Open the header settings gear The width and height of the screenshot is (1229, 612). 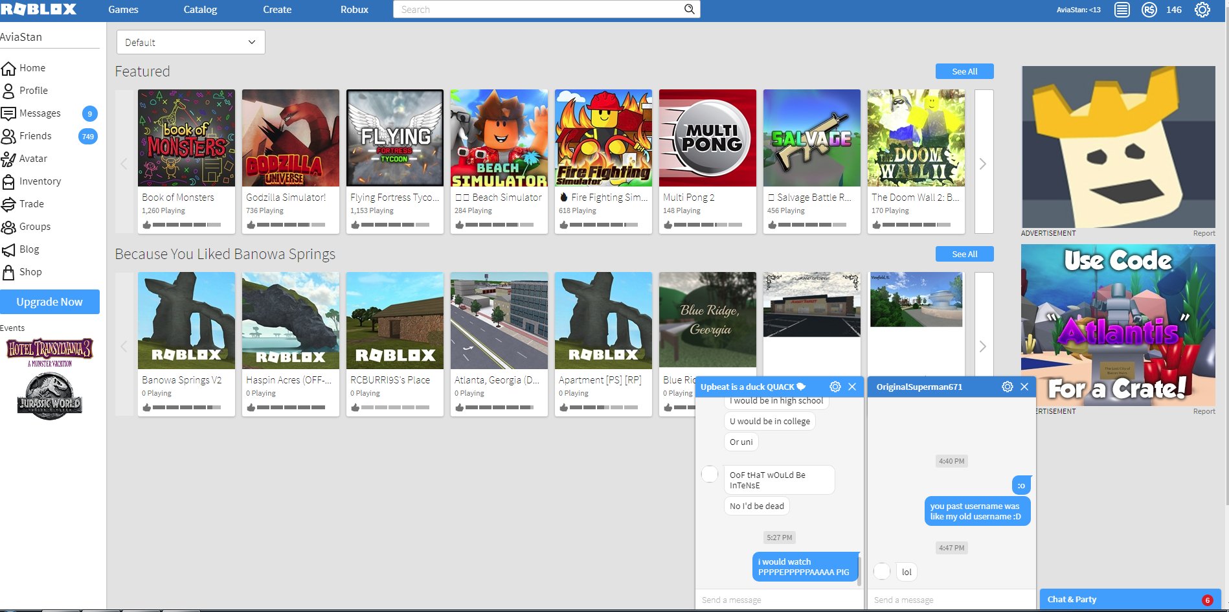coord(1202,10)
